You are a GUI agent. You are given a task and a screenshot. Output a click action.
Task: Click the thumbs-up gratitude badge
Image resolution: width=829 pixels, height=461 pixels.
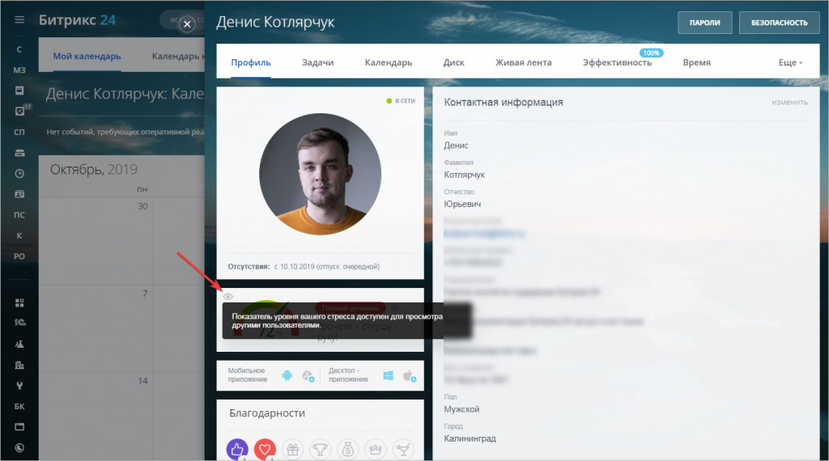coord(237,450)
